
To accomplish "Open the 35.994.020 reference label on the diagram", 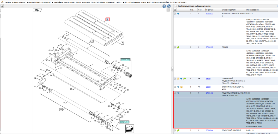I will (x=125, y=60).
